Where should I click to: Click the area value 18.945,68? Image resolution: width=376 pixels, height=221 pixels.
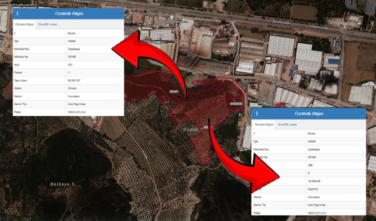[315, 181]
